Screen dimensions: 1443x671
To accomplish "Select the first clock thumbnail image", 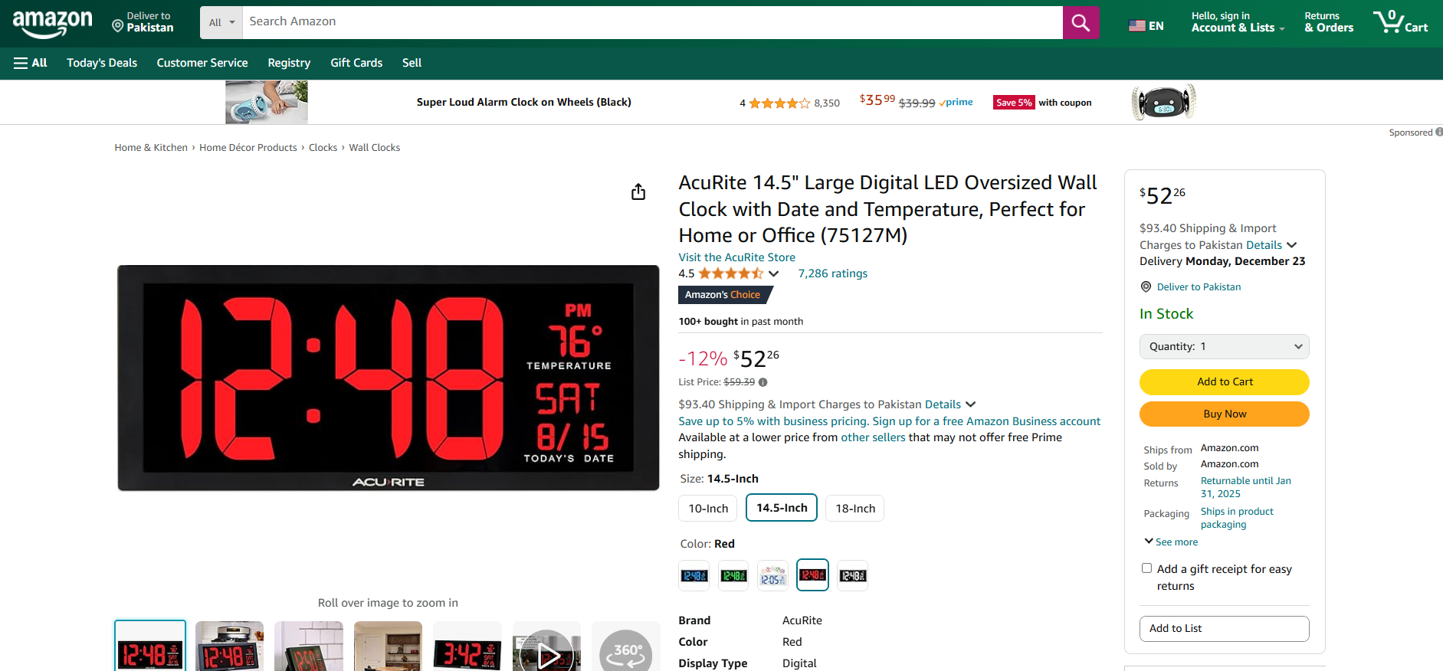I will (150, 646).
